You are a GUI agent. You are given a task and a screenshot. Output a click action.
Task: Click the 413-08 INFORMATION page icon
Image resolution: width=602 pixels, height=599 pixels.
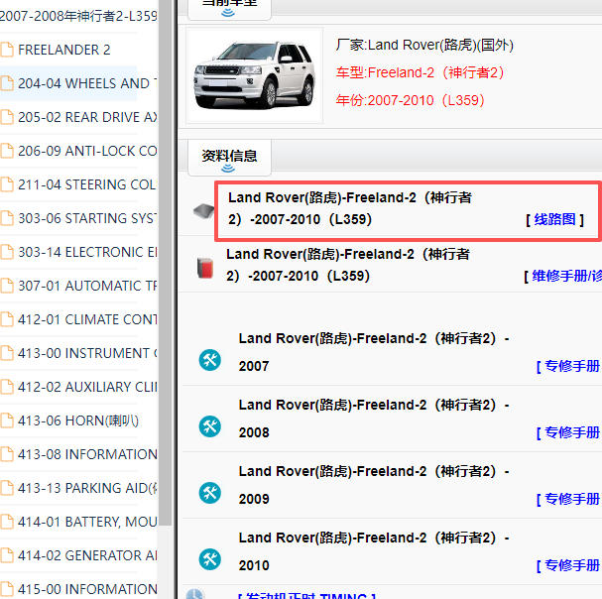pyautogui.click(x=6, y=454)
